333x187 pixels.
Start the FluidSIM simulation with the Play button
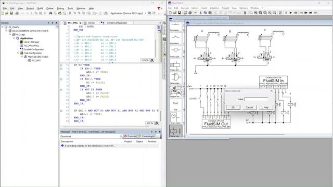pyautogui.click(x=291, y=13)
